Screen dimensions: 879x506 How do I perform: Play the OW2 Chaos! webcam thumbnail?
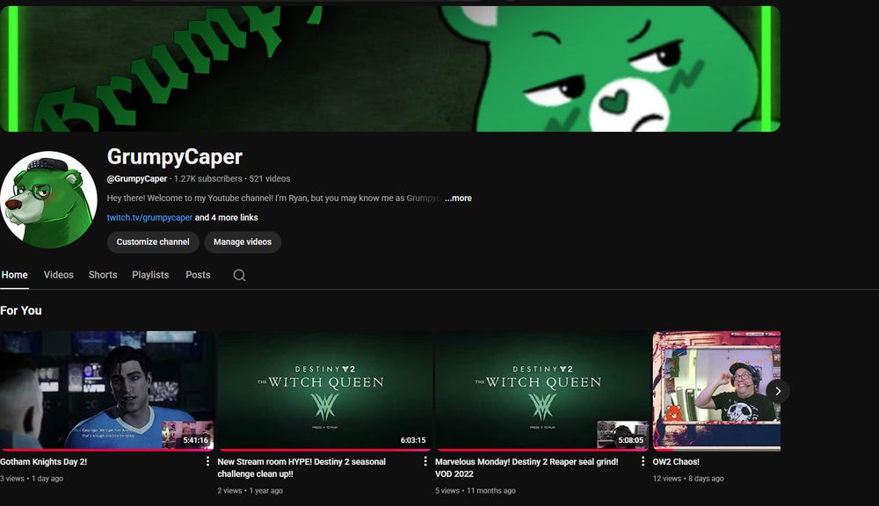716,391
